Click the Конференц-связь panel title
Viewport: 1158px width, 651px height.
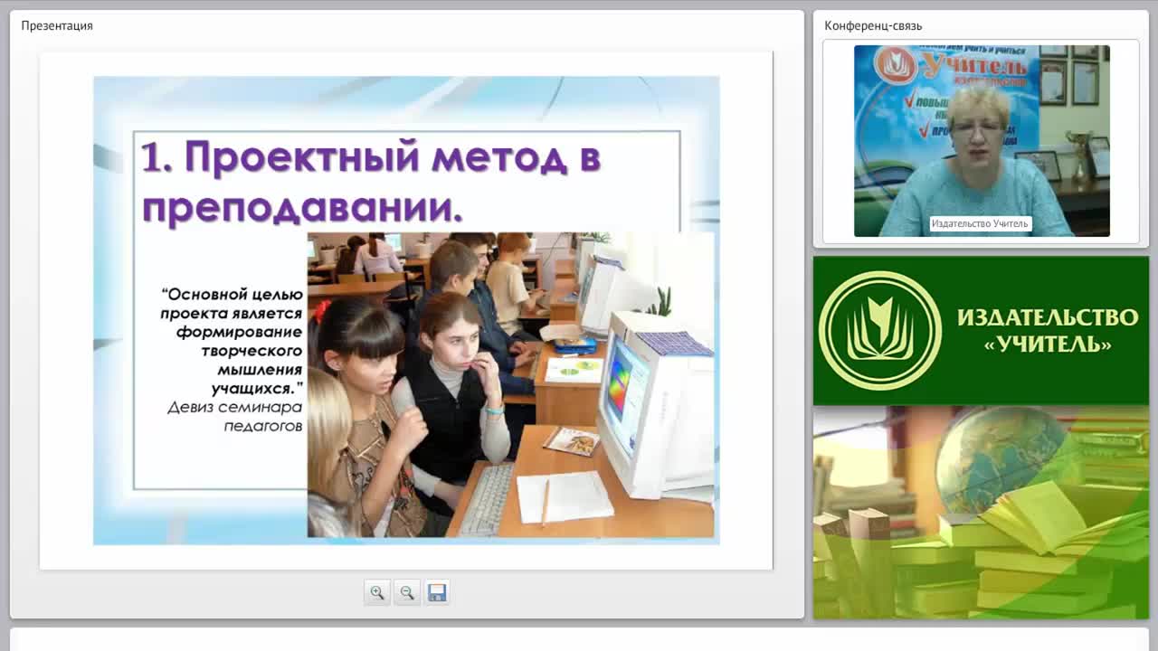(x=873, y=25)
